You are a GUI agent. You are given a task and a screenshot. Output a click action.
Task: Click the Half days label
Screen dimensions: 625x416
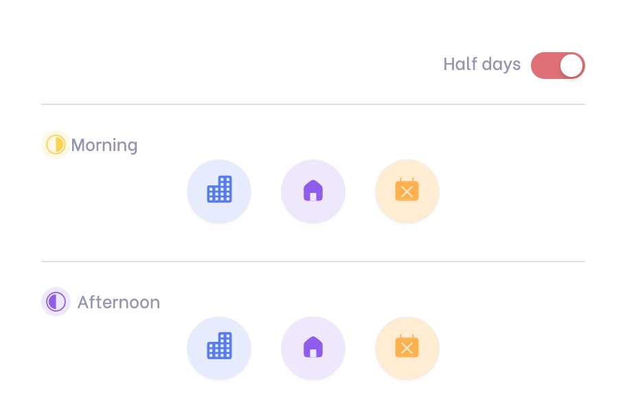coord(481,65)
